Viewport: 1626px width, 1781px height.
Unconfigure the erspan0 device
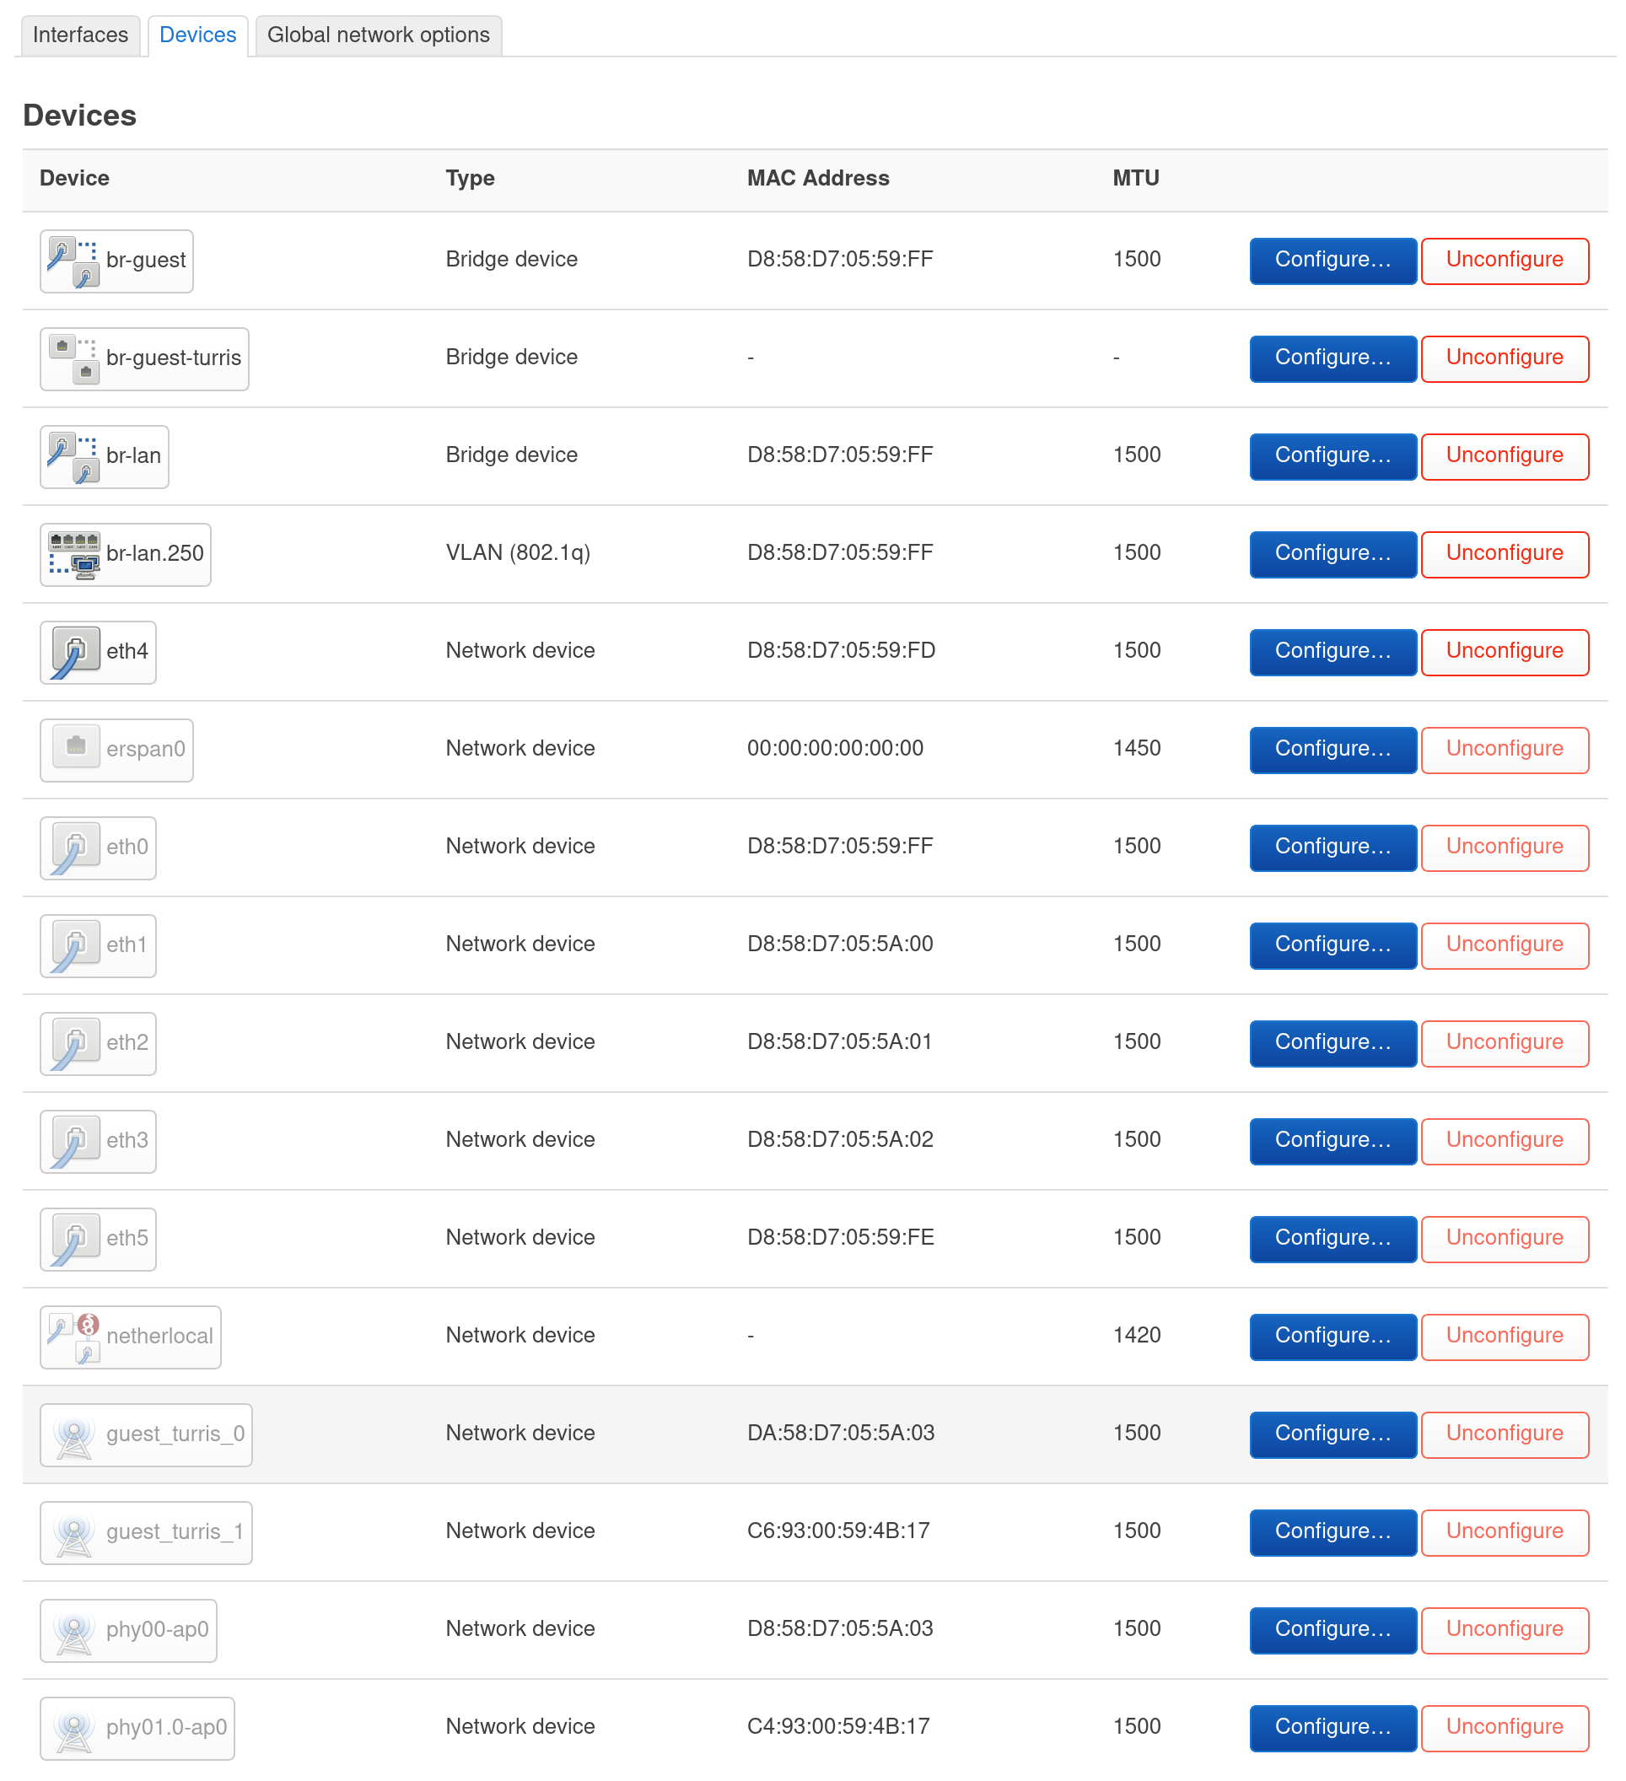pos(1504,749)
